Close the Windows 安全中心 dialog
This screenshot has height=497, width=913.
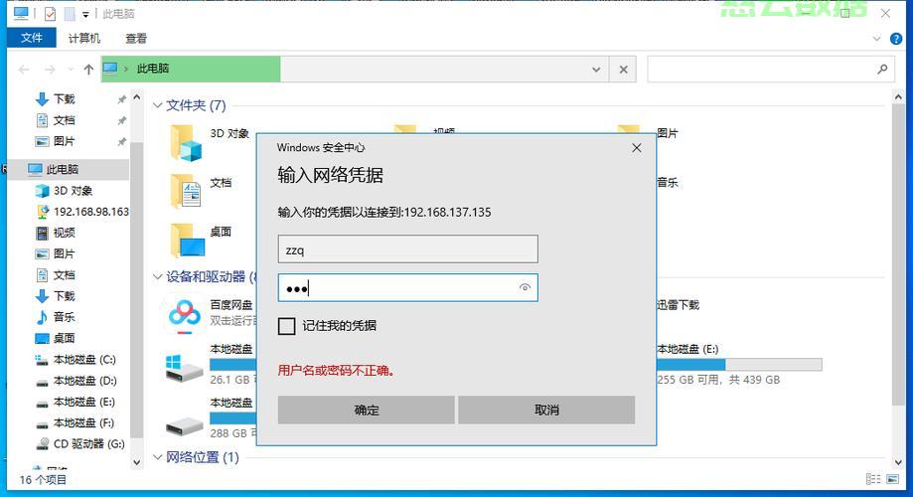click(x=637, y=148)
